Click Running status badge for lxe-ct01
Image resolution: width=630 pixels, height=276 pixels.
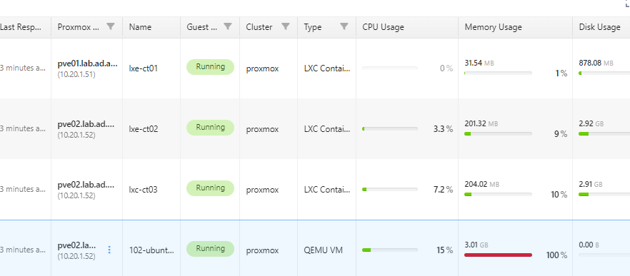(210, 67)
